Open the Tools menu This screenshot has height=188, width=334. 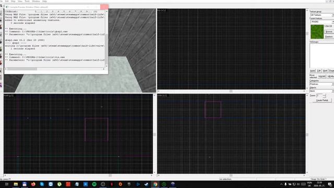coord(27,1)
